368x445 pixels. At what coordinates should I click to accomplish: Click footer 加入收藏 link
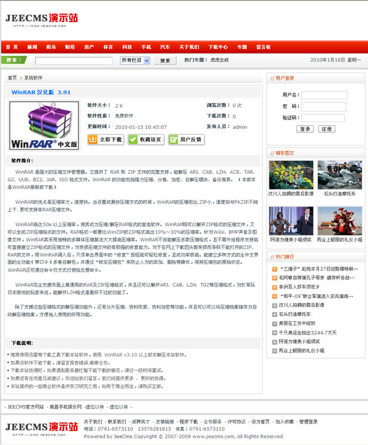(284, 422)
